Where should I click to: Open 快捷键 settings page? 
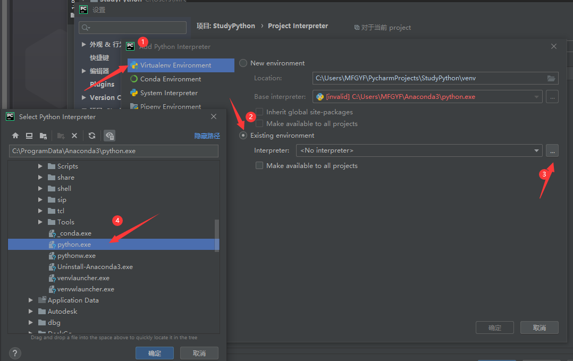99,57
